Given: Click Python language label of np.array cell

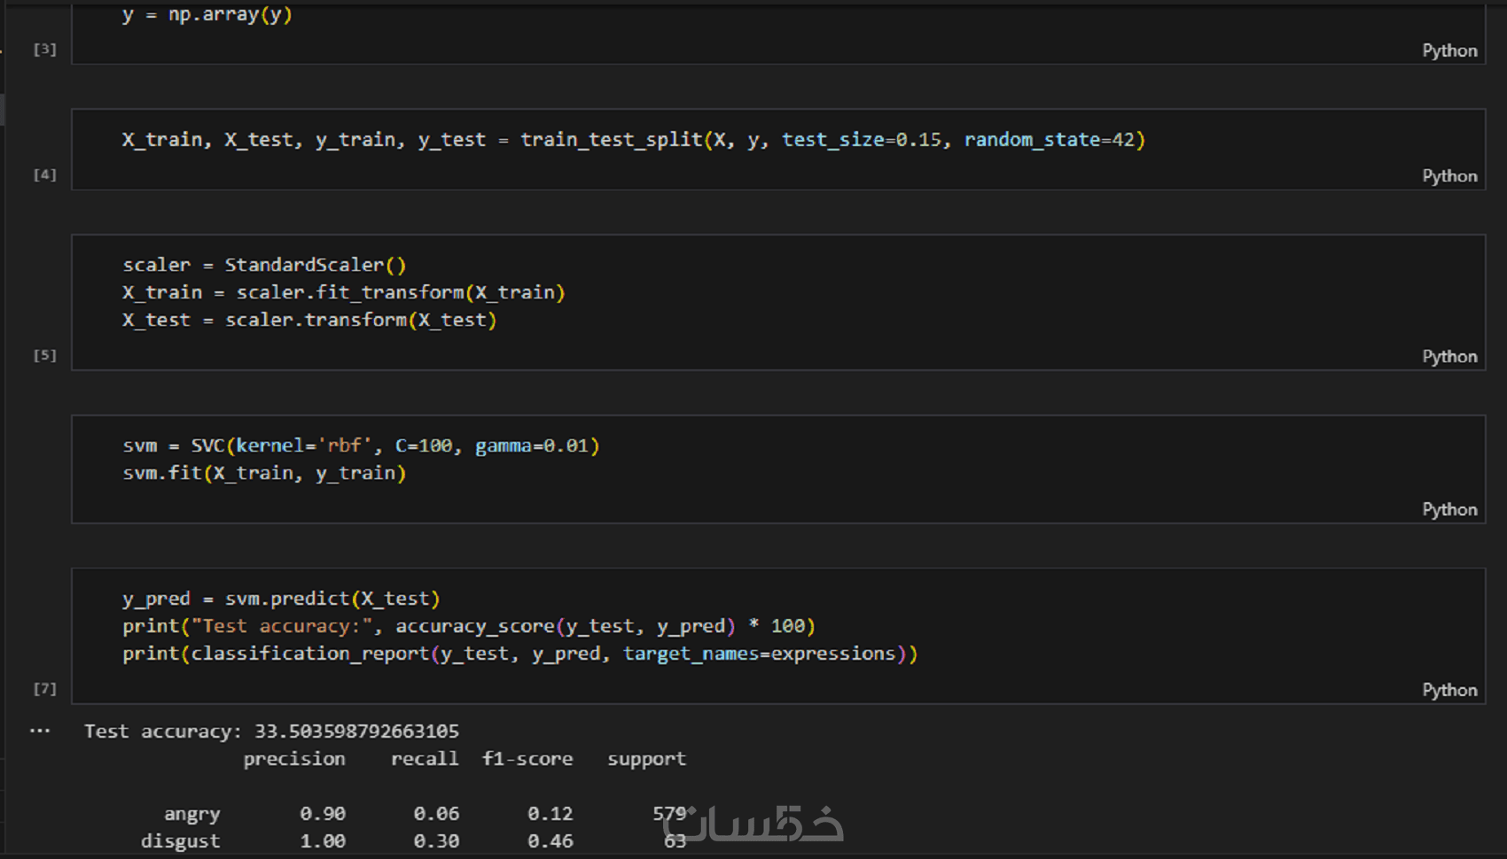Looking at the screenshot, I should (x=1449, y=50).
